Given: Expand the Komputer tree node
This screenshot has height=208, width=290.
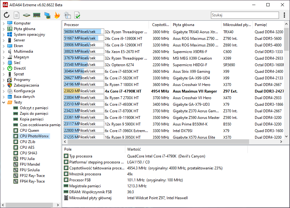Looking at the screenshot, I should point(3,23).
